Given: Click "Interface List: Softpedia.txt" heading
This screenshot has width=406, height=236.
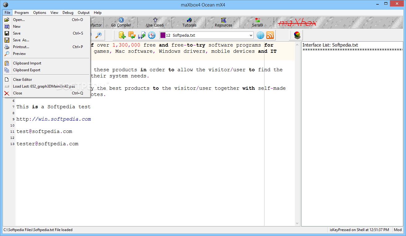Looking at the screenshot, I should click(x=330, y=45).
